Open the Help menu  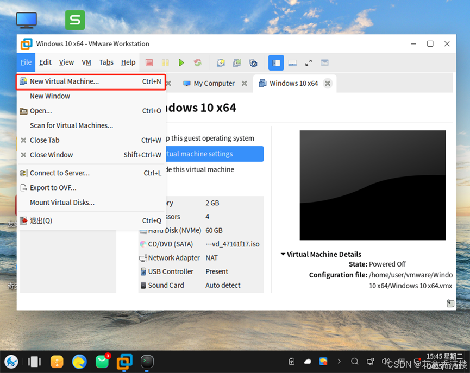click(128, 62)
